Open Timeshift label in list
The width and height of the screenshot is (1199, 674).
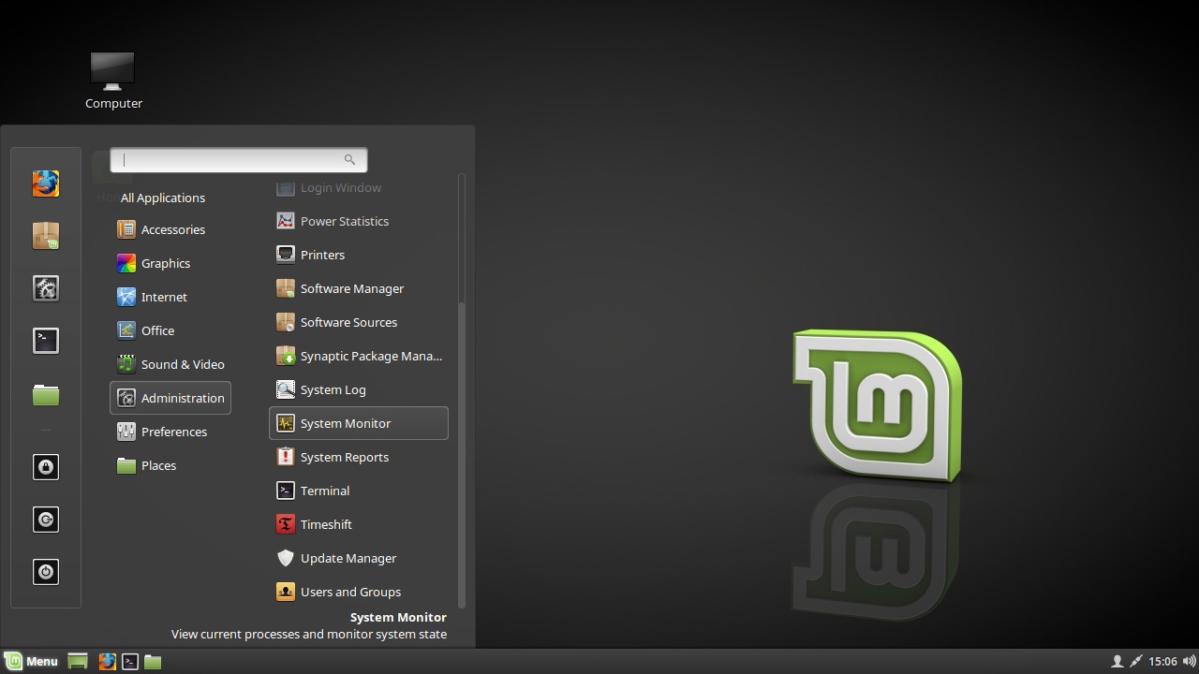pos(326,524)
